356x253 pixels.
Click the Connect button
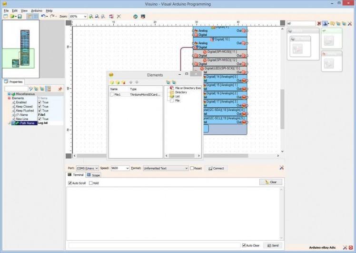tap(216, 168)
